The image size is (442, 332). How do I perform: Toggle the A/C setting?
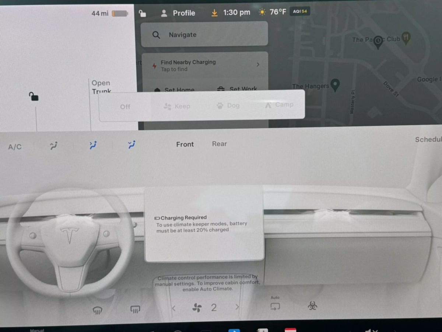coord(15,147)
